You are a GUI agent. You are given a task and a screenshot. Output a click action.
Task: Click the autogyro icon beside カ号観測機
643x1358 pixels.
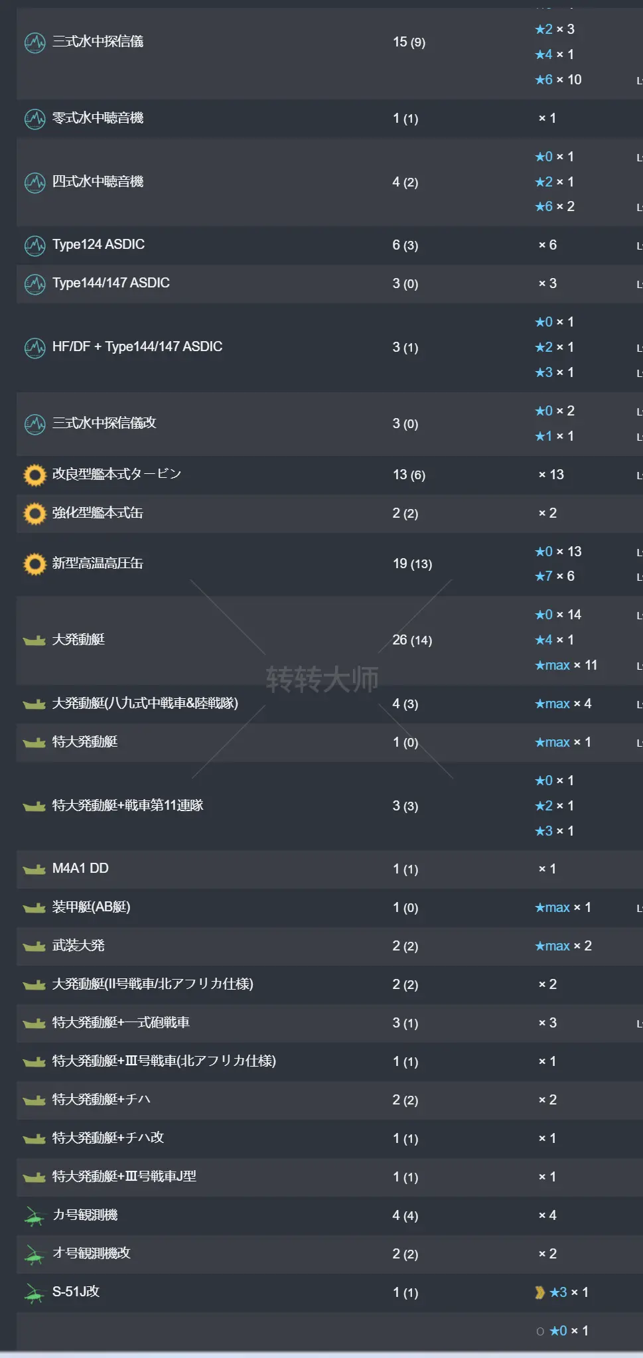34,1216
